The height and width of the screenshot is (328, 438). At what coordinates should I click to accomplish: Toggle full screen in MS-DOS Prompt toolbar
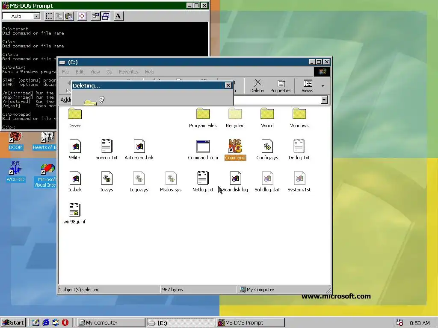tap(82, 16)
